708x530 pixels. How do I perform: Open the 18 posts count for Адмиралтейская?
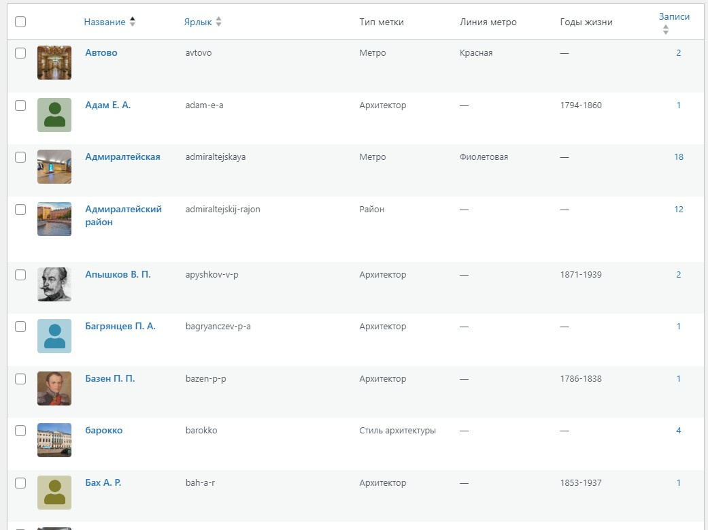coord(678,157)
